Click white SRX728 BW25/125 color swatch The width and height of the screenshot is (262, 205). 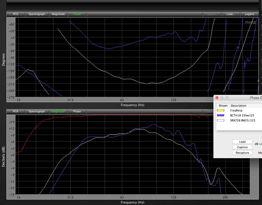tap(221, 120)
